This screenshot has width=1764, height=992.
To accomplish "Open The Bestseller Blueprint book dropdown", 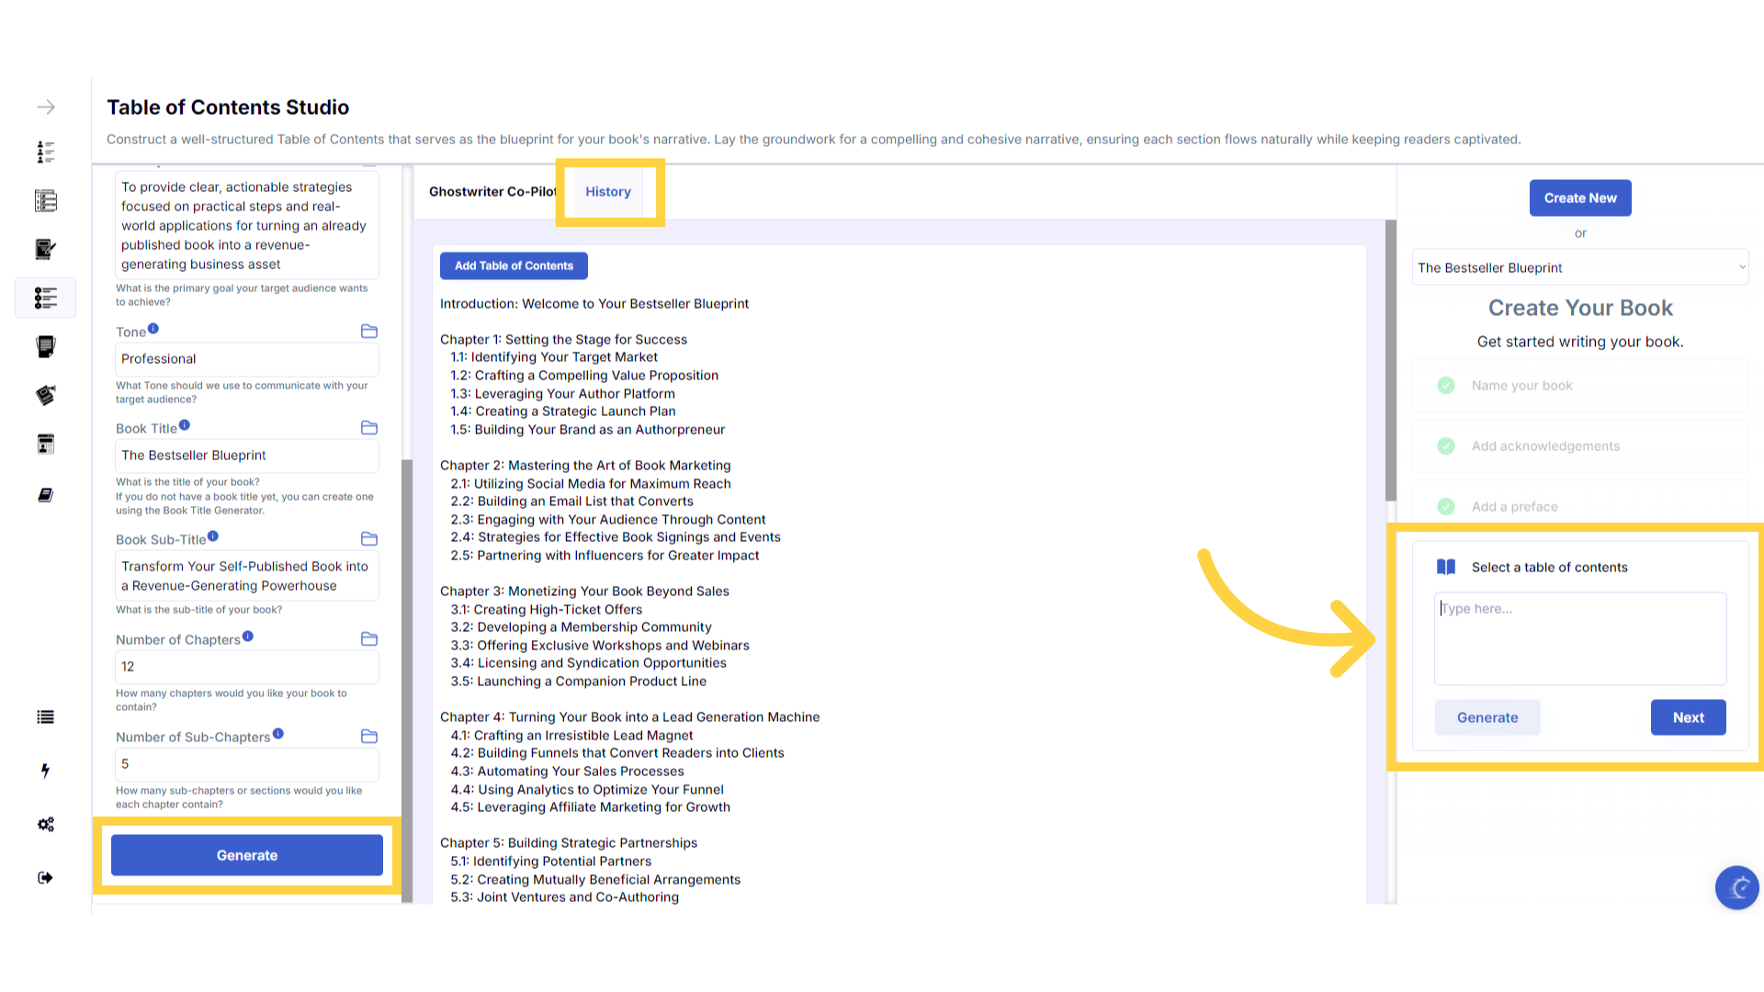I will (1579, 268).
